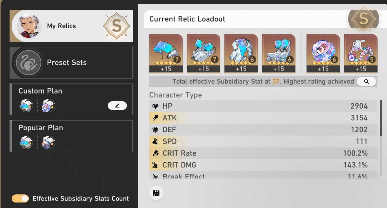
Task: Select the Custom Plan entry
Action: click(x=71, y=99)
